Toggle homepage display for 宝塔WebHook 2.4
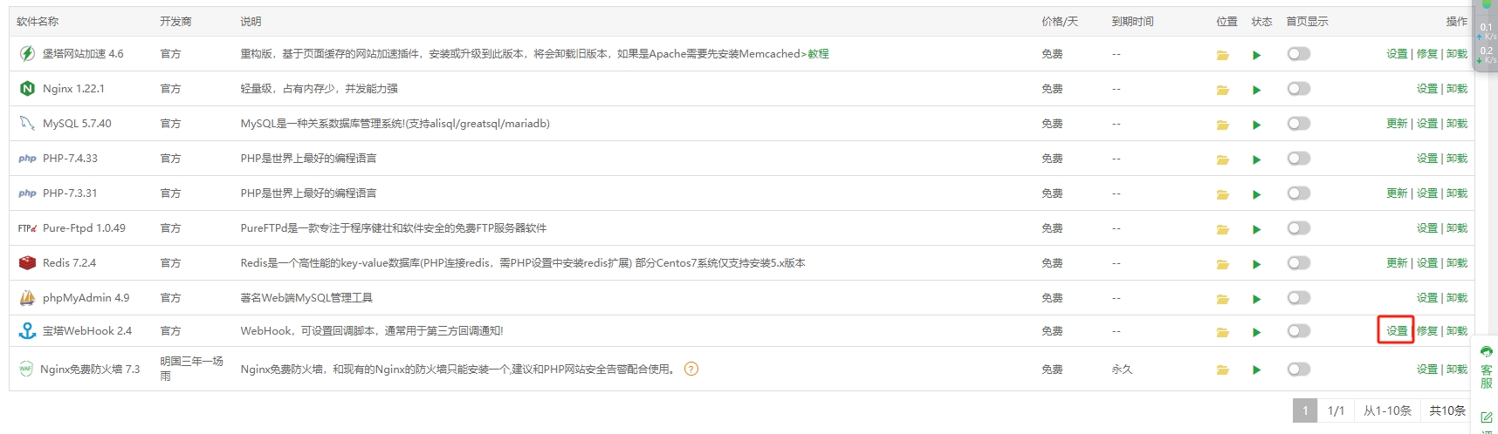Viewport: 1498px width, 434px height. coord(1298,331)
